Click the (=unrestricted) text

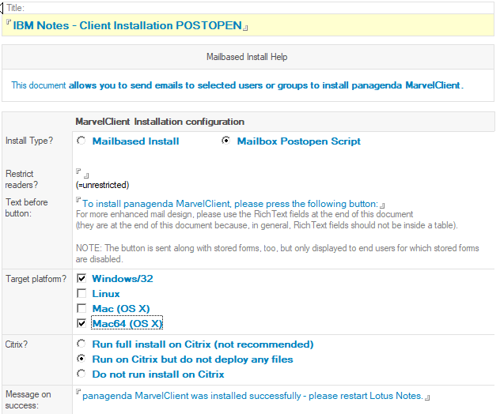(x=102, y=185)
